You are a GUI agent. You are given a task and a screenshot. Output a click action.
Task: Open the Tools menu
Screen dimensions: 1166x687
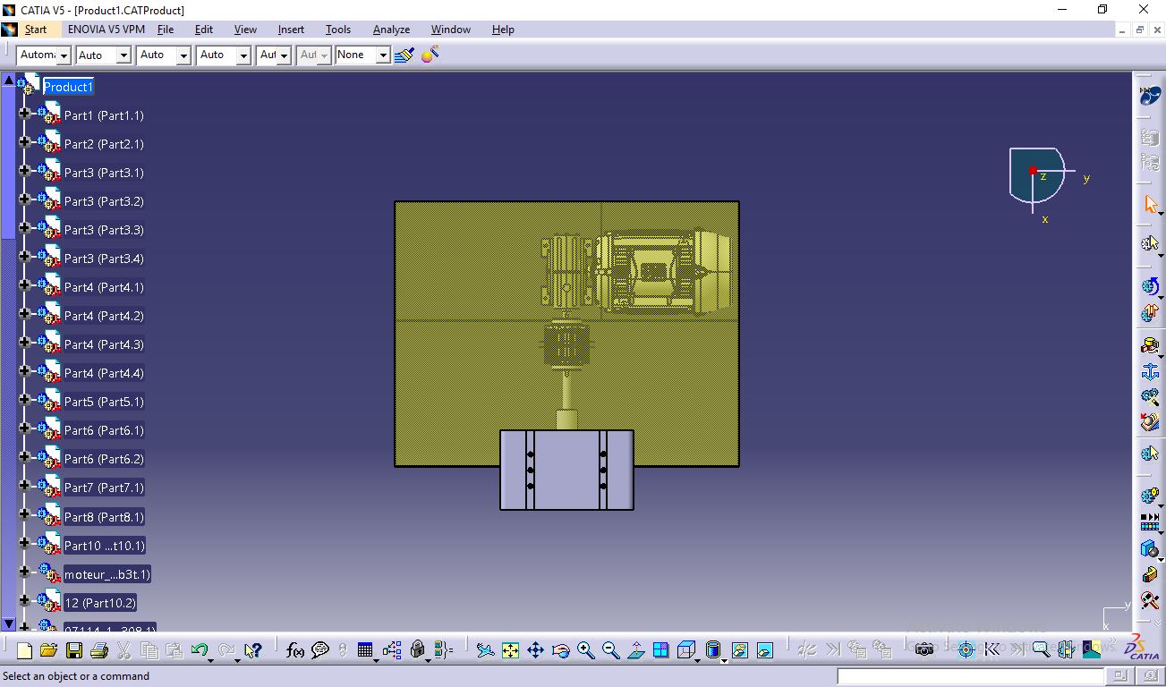(338, 30)
